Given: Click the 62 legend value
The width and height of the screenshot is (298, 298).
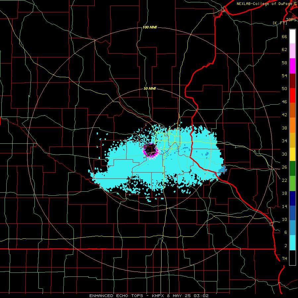Looking at the screenshot, I should 284,50.
